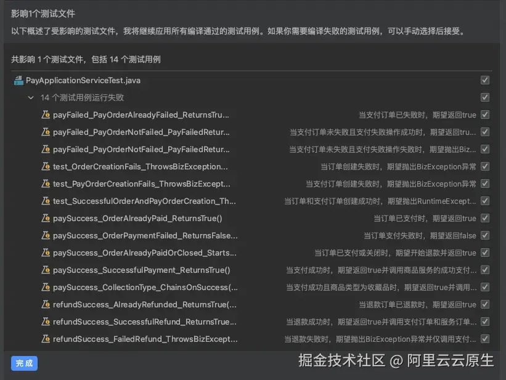This screenshot has width=506, height=380.
Task: Click the 完成 button
Action: pyautogui.click(x=24, y=363)
